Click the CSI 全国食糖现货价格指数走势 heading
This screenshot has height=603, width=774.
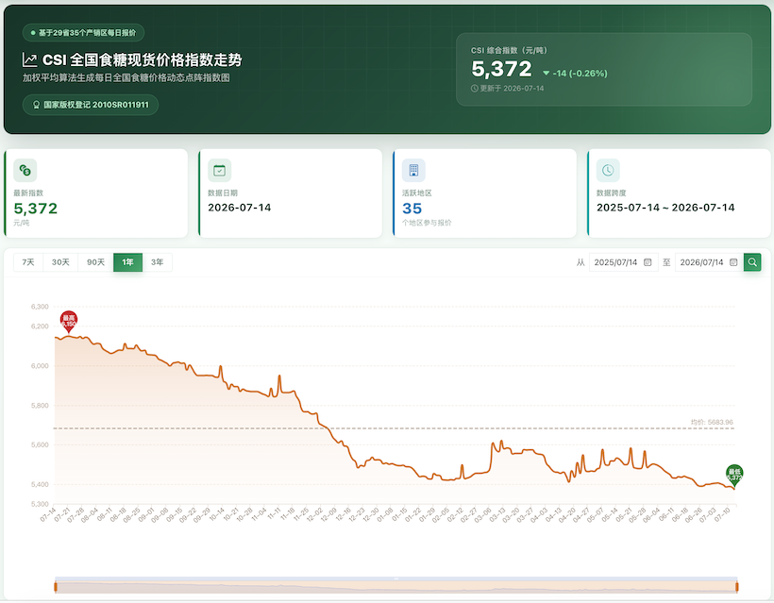143,60
